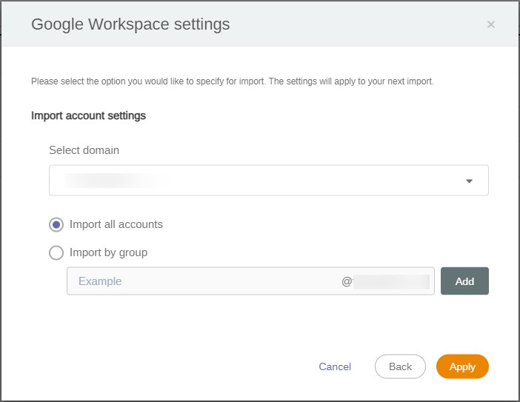Apply the import account settings
The height and width of the screenshot is (402, 520).
click(462, 366)
